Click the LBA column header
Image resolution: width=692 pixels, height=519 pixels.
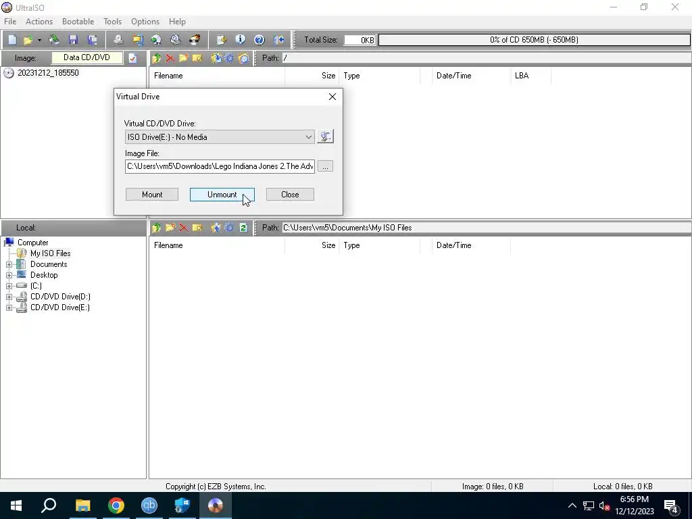point(530,76)
